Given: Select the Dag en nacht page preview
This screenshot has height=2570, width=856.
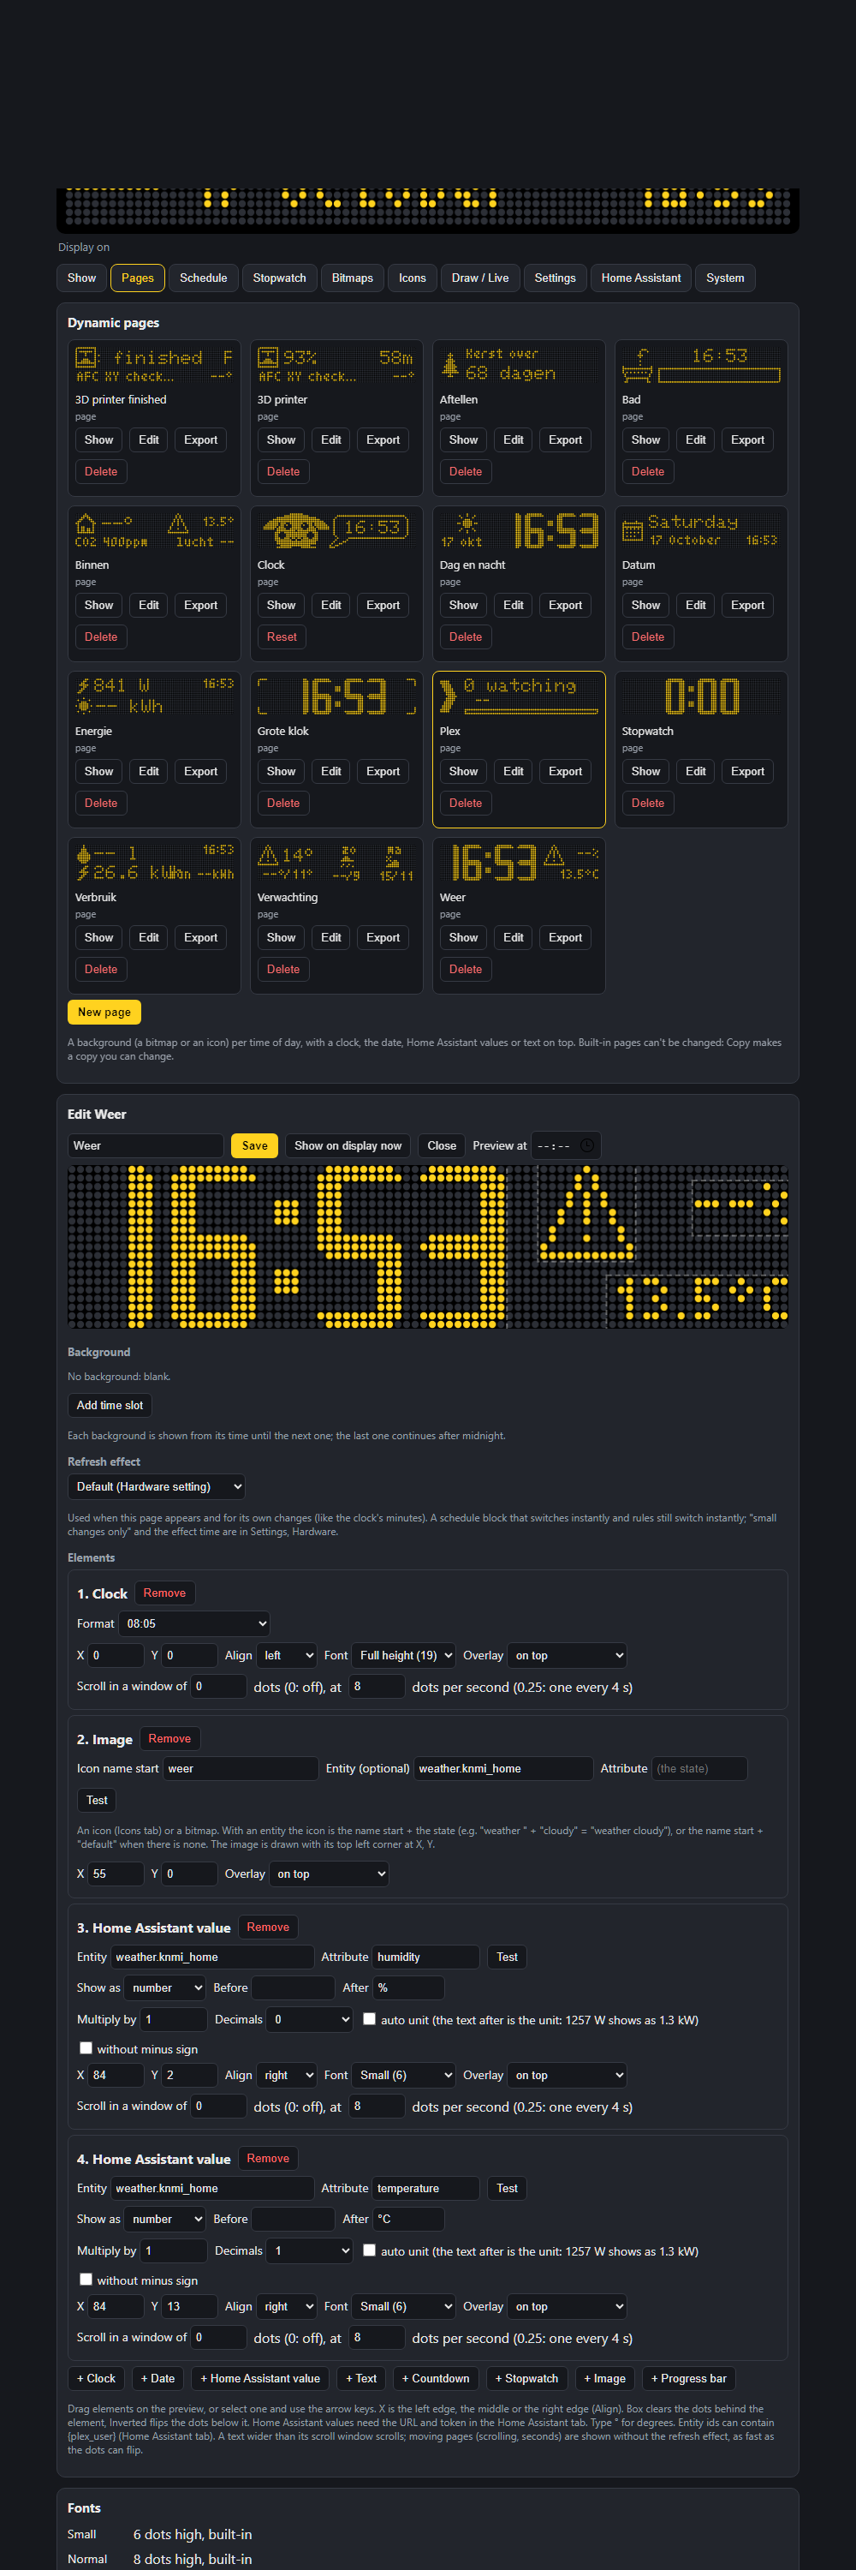Looking at the screenshot, I should tap(520, 531).
